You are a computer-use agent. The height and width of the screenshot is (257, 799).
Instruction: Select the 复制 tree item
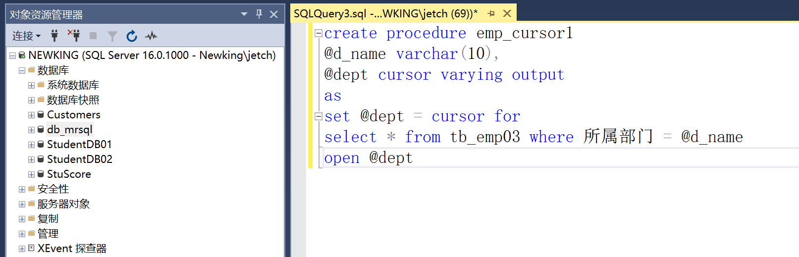[48, 219]
